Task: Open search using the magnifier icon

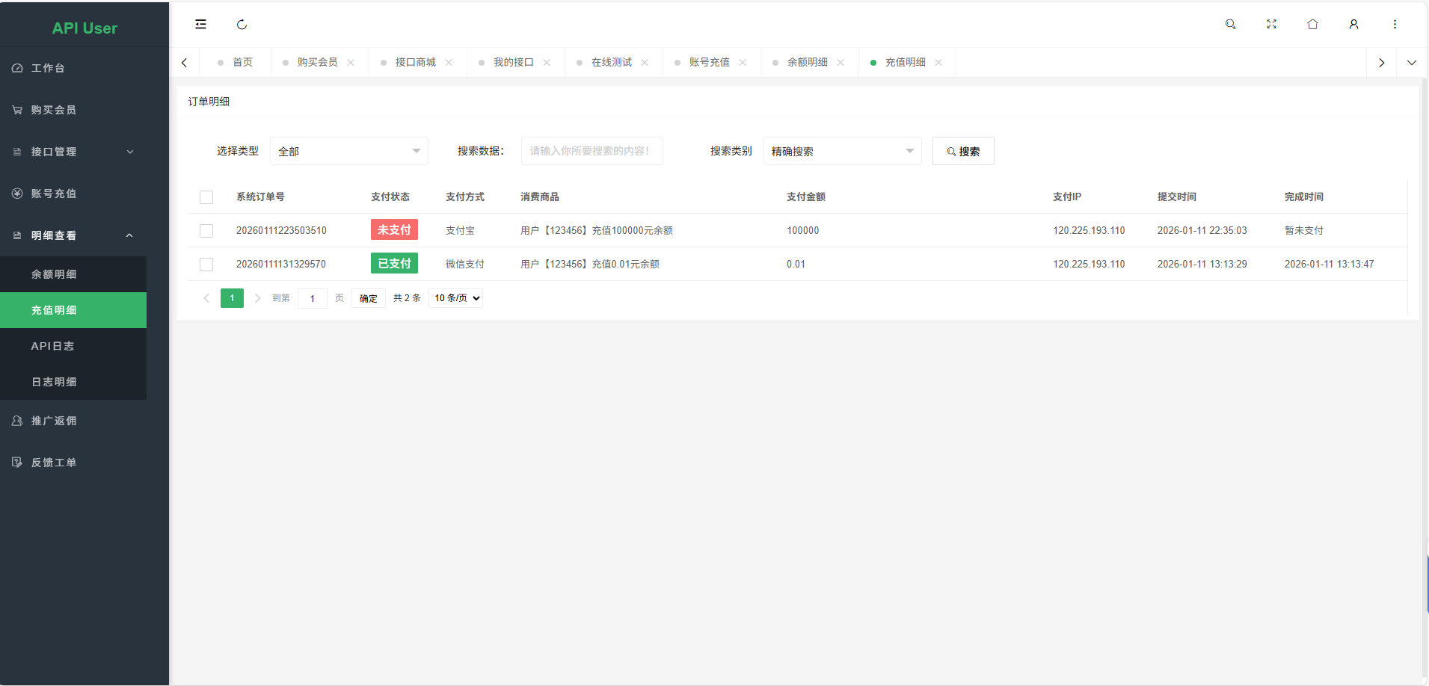Action: [1230, 24]
